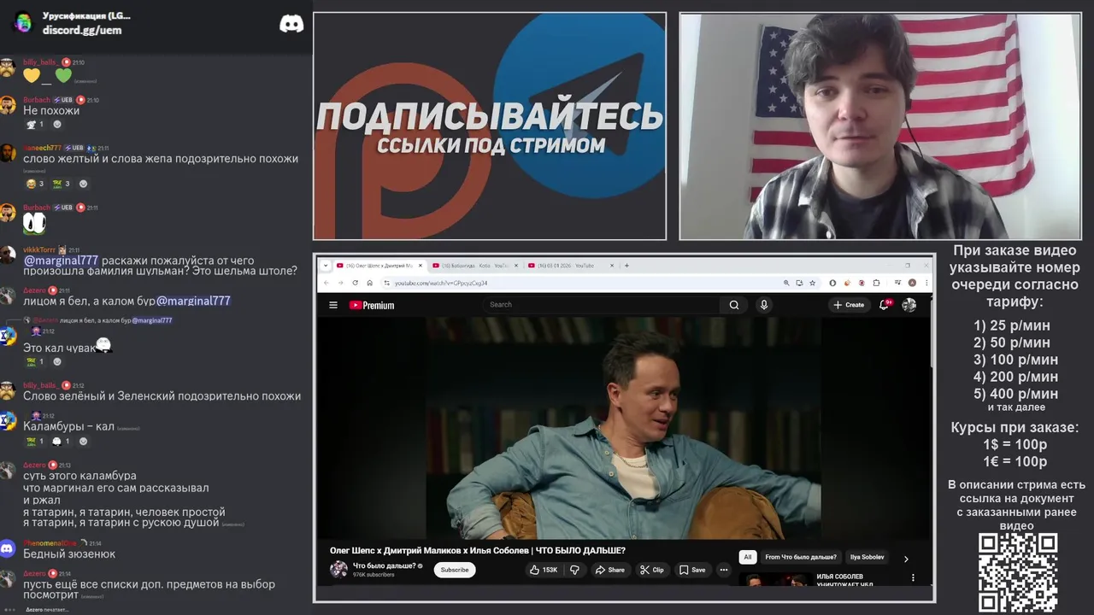Bookmark the page with star icon
1094x615 pixels.
812,283
